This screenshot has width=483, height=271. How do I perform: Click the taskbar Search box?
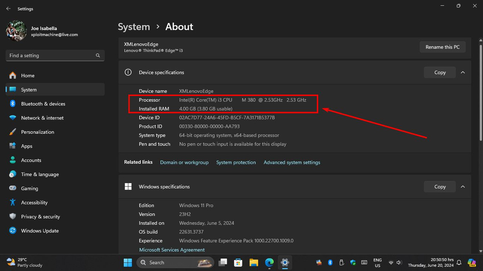pos(175,262)
